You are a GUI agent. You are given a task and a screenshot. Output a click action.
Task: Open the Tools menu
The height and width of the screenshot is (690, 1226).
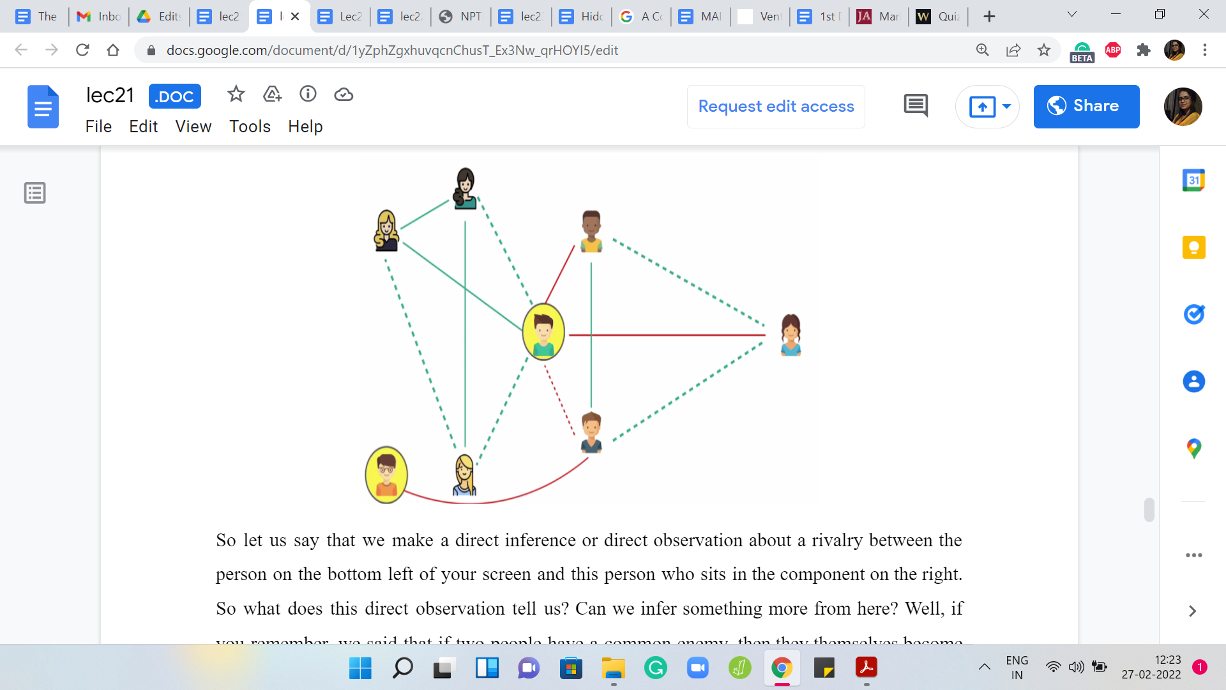tap(250, 126)
